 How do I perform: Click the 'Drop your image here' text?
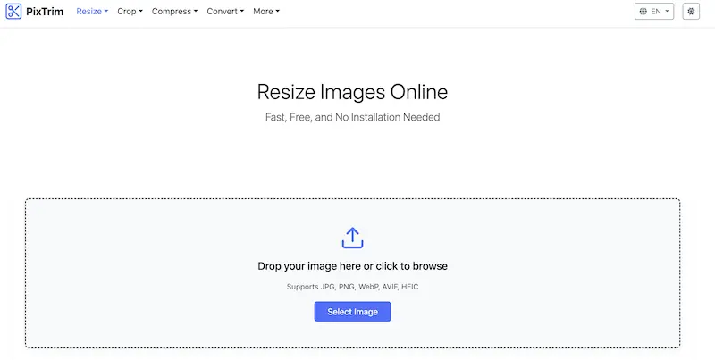click(x=352, y=266)
